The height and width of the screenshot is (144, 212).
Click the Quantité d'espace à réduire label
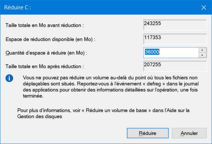46,53
